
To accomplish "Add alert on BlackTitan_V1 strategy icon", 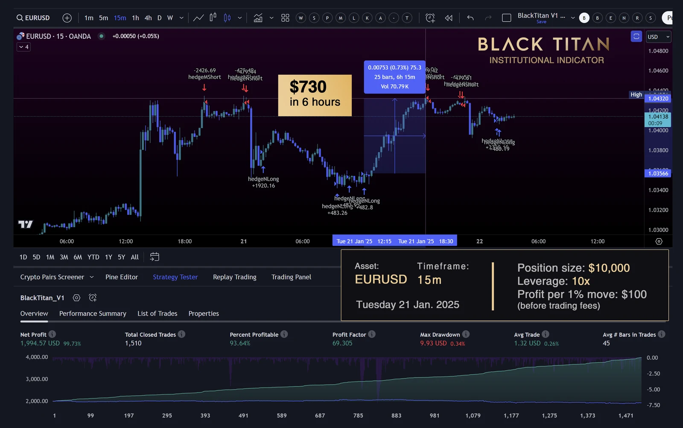I will point(93,298).
